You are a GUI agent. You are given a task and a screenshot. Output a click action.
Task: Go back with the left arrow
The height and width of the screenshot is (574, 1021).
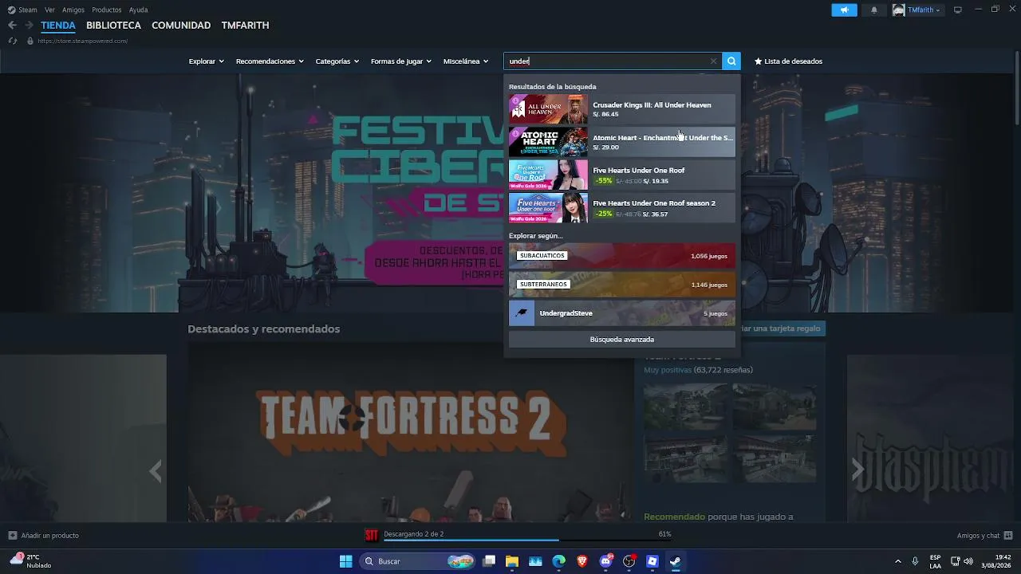click(12, 26)
